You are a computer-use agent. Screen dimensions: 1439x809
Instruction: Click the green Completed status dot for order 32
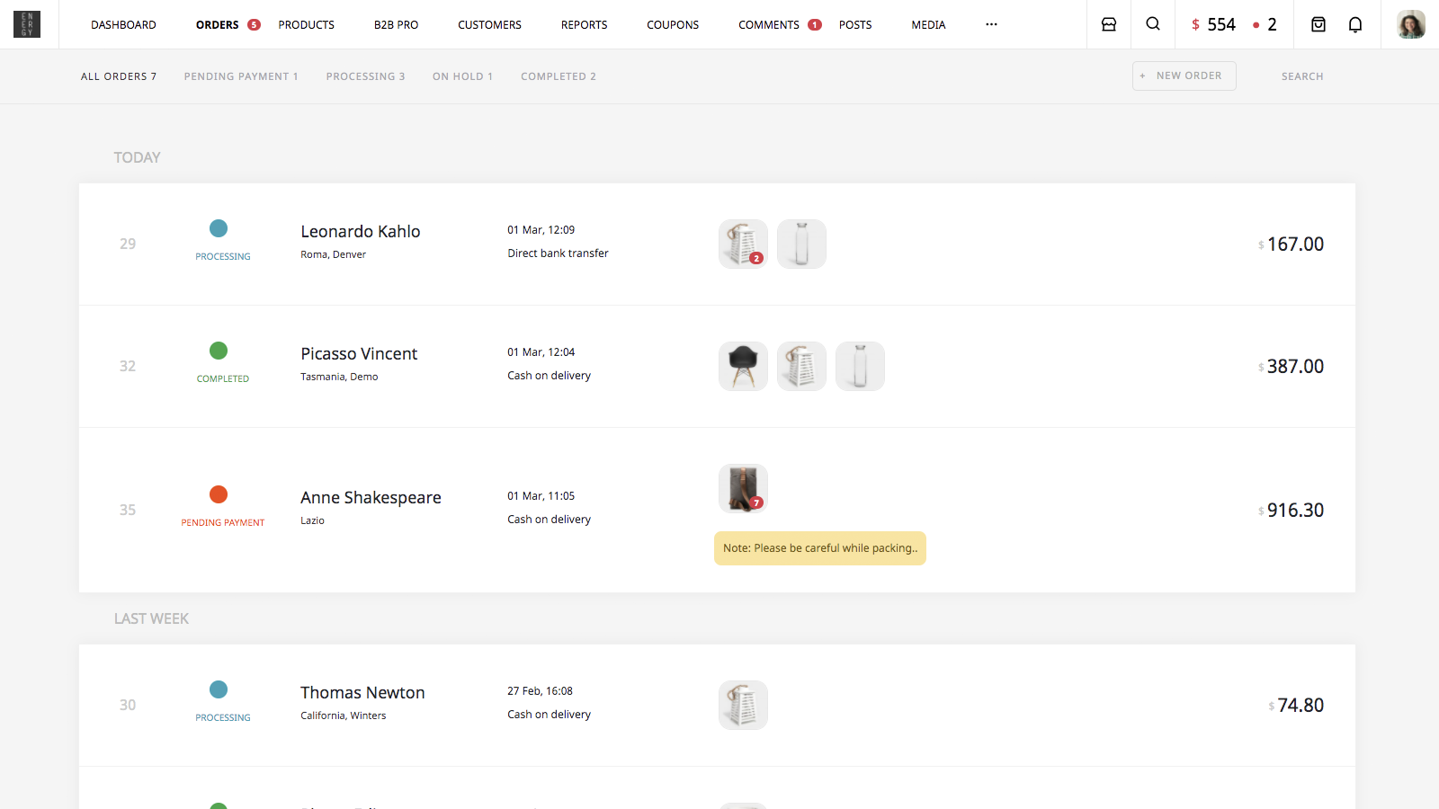[219, 351]
